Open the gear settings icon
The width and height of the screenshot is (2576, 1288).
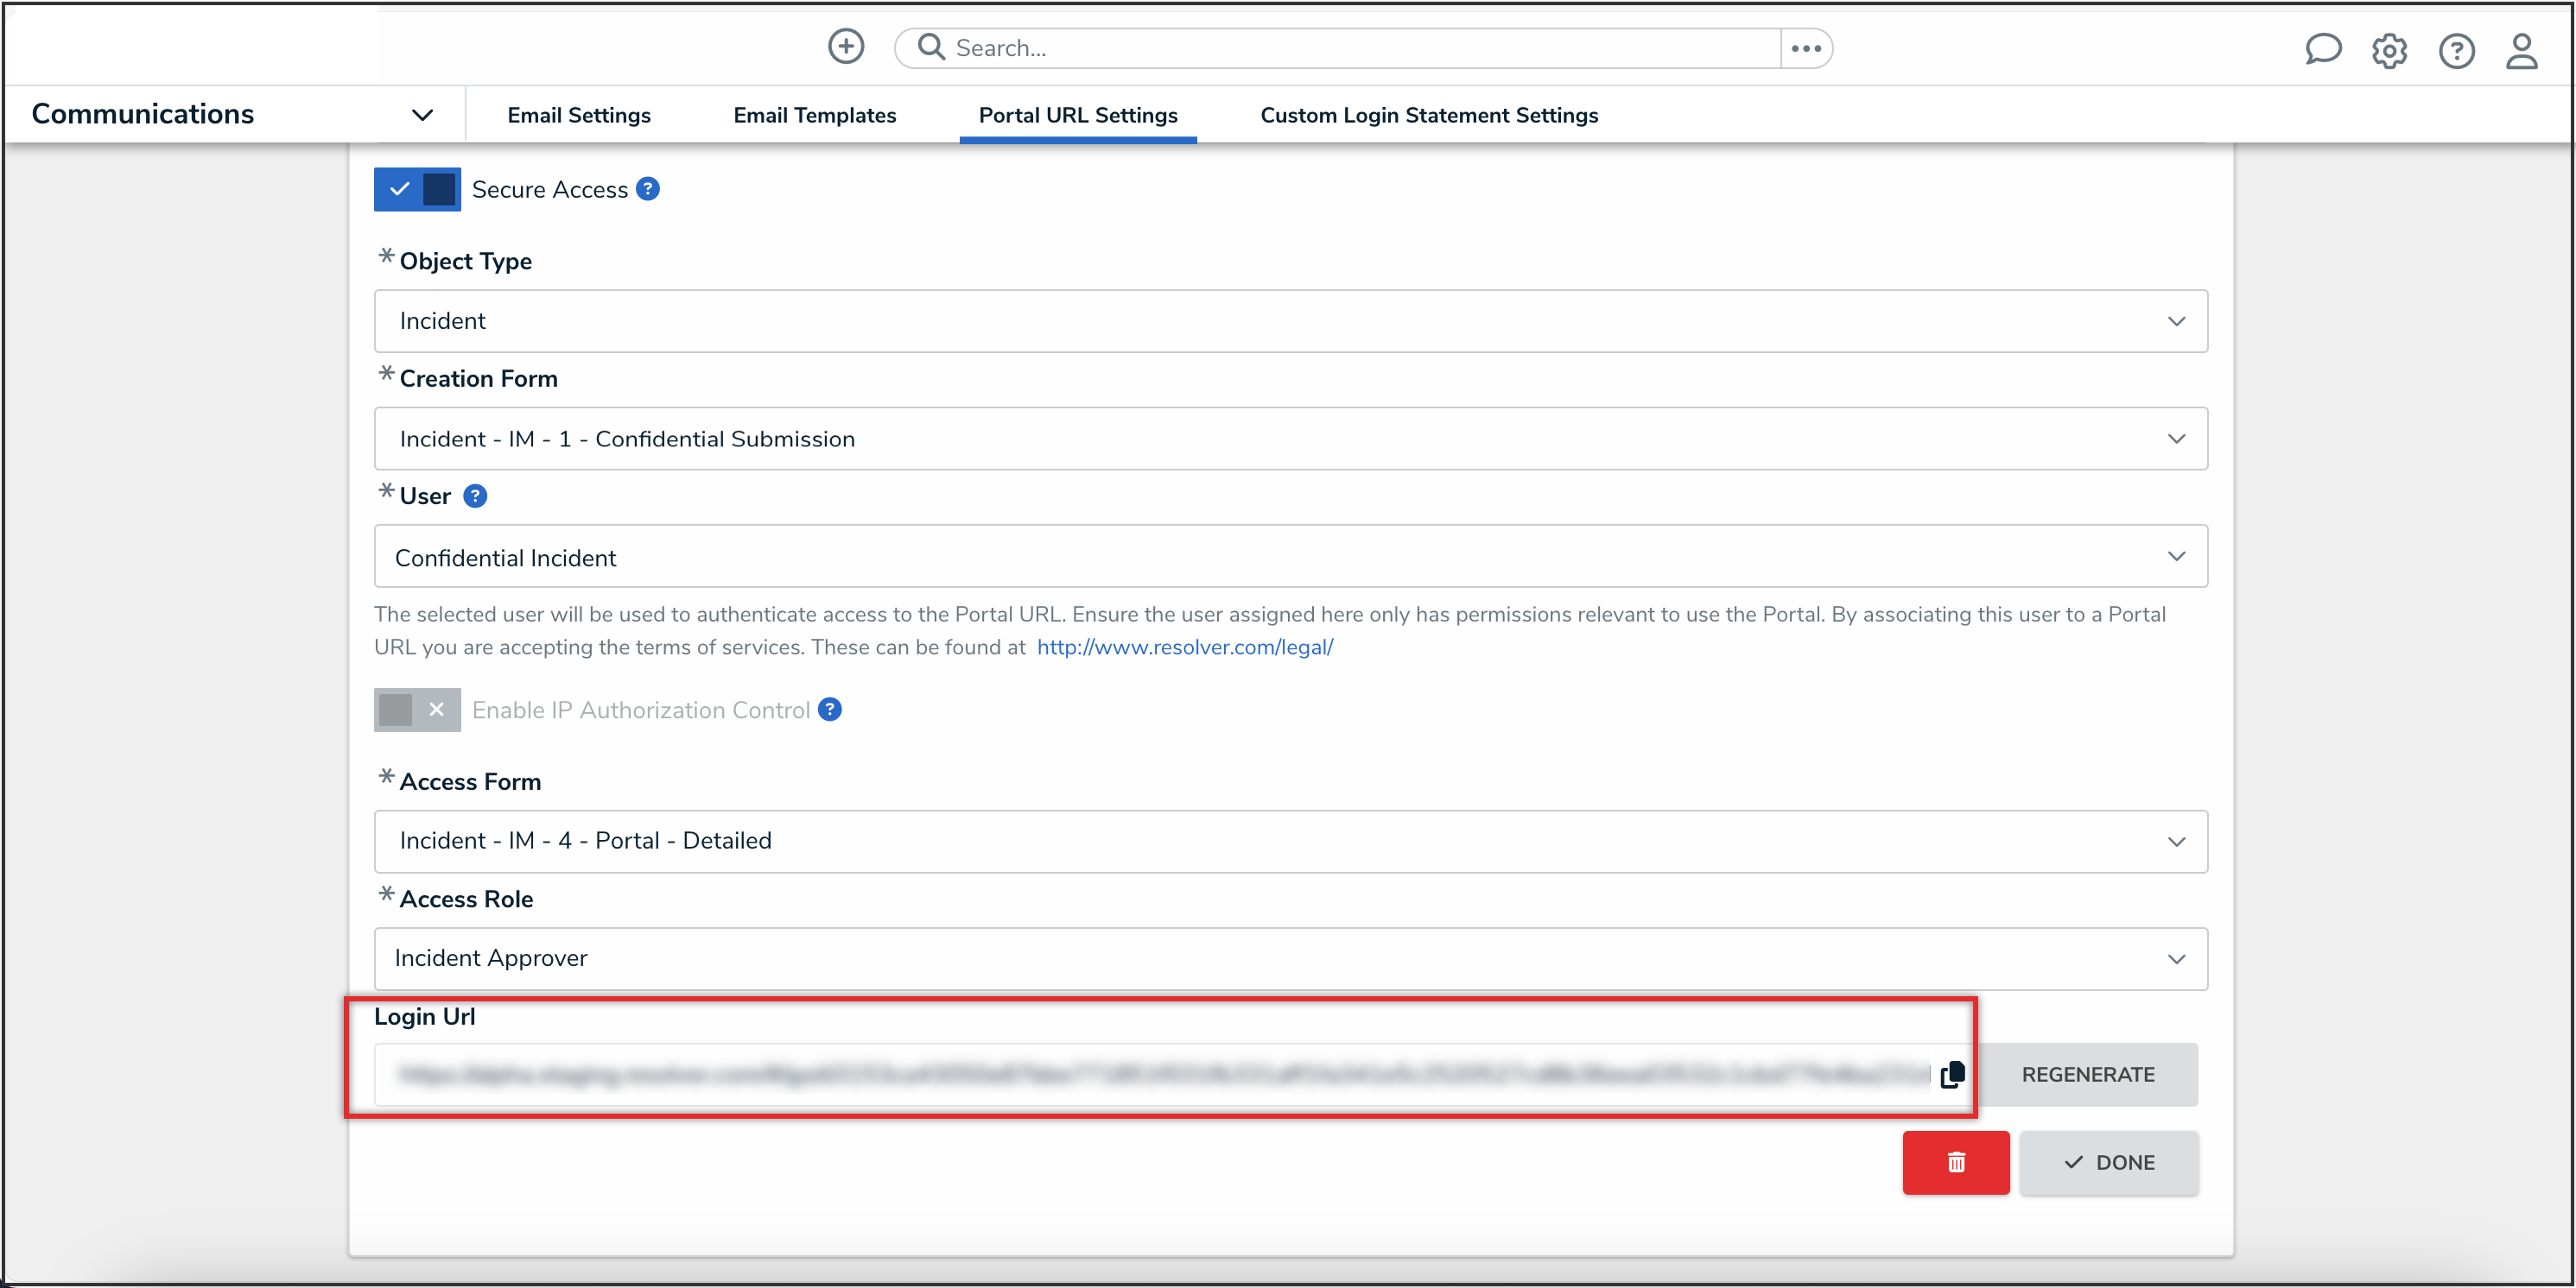[2389, 50]
